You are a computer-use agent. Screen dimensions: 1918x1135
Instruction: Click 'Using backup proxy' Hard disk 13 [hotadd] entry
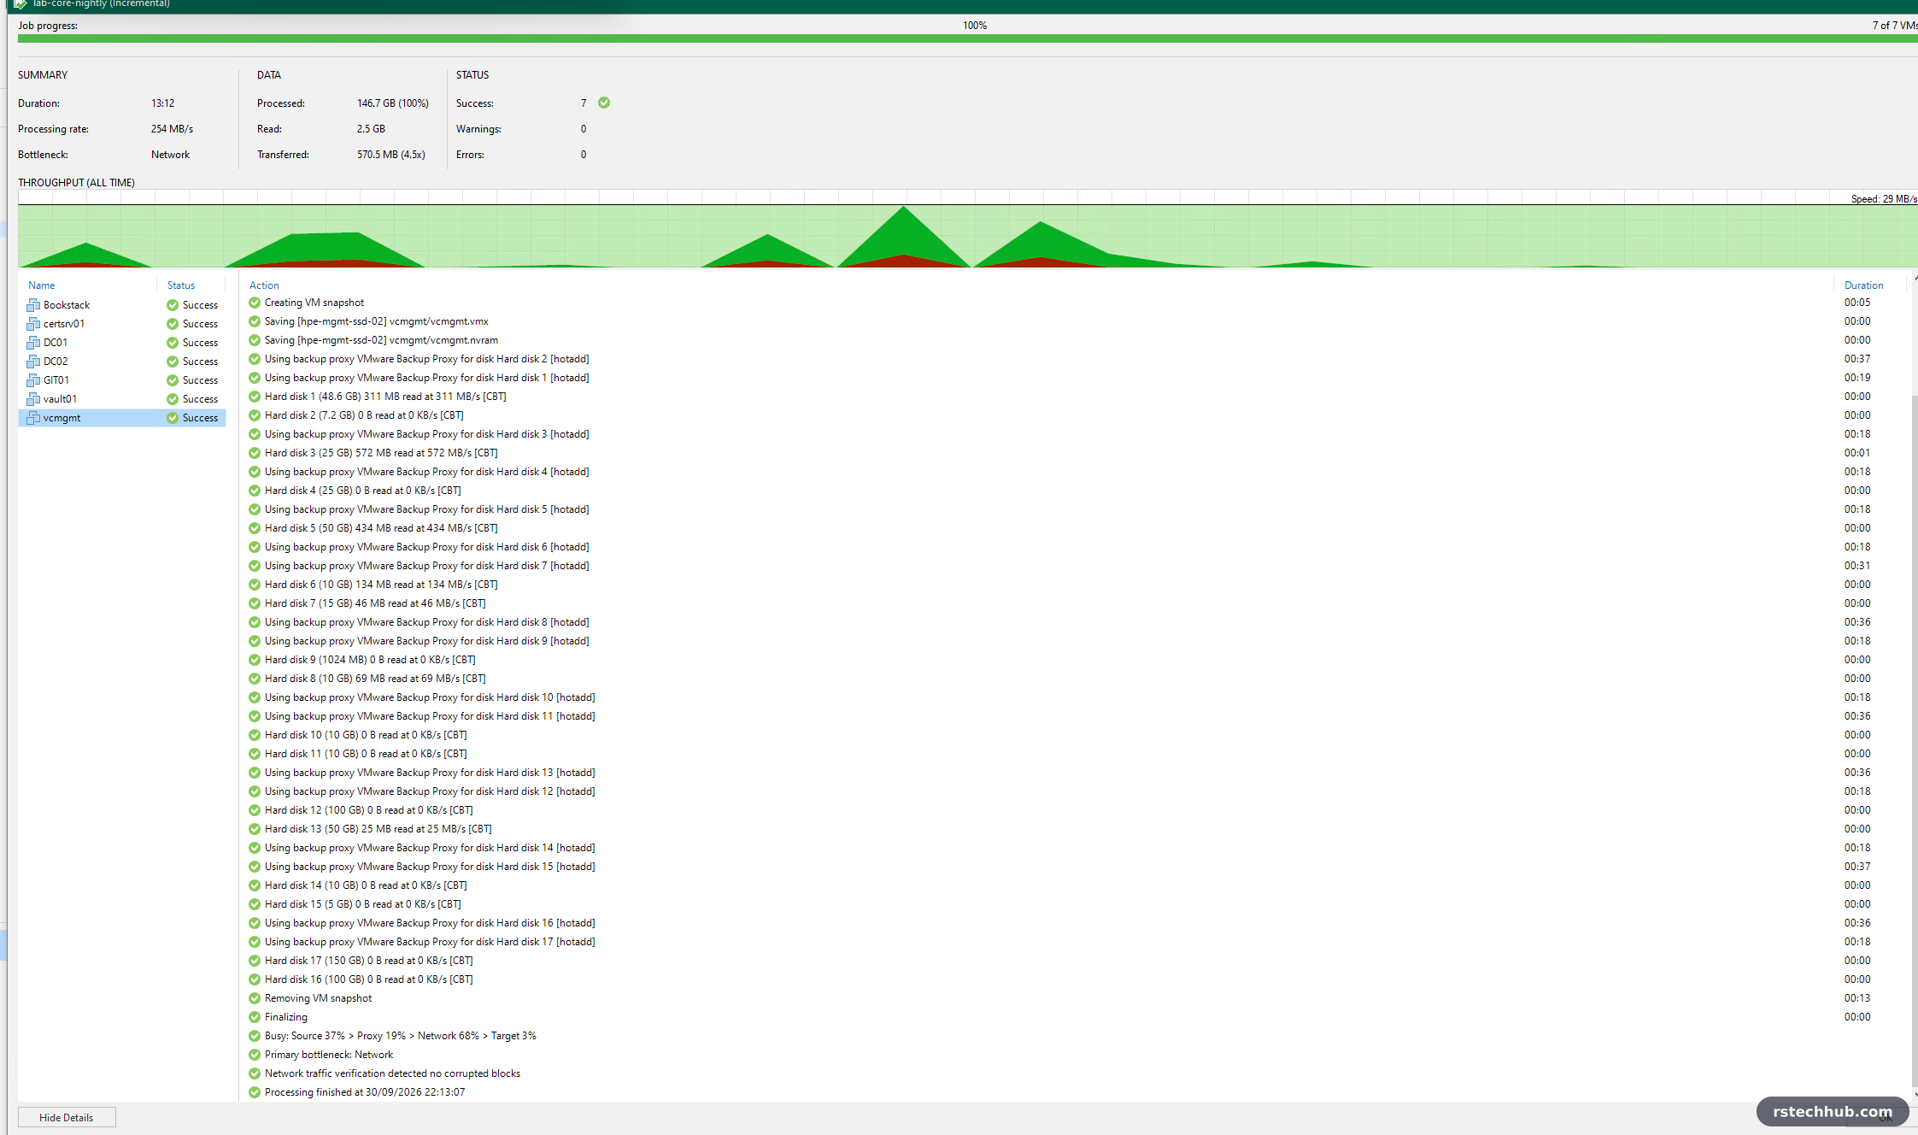click(x=430, y=773)
